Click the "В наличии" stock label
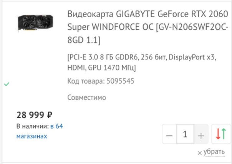Screen dimensions: 232x164 tap(32, 126)
